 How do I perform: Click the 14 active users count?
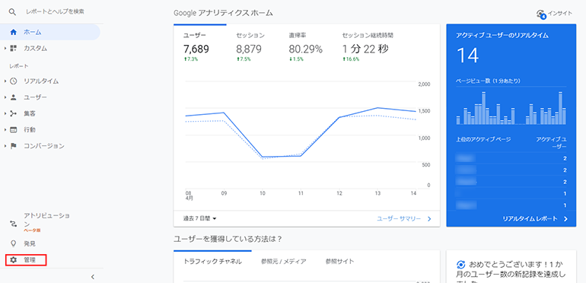(x=467, y=56)
